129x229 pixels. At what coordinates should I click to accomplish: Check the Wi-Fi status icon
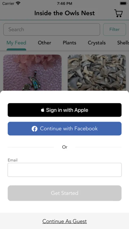click(18, 3)
